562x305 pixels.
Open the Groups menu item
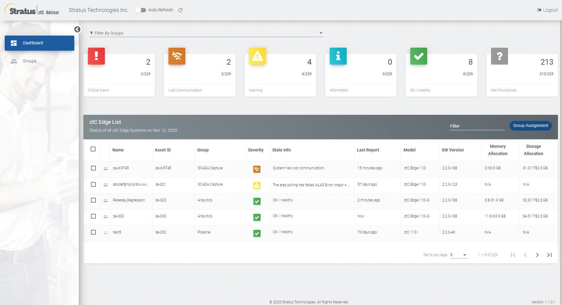click(39, 61)
